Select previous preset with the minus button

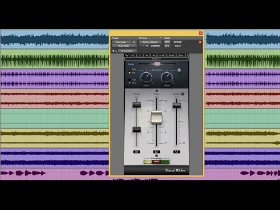click(141, 45)
